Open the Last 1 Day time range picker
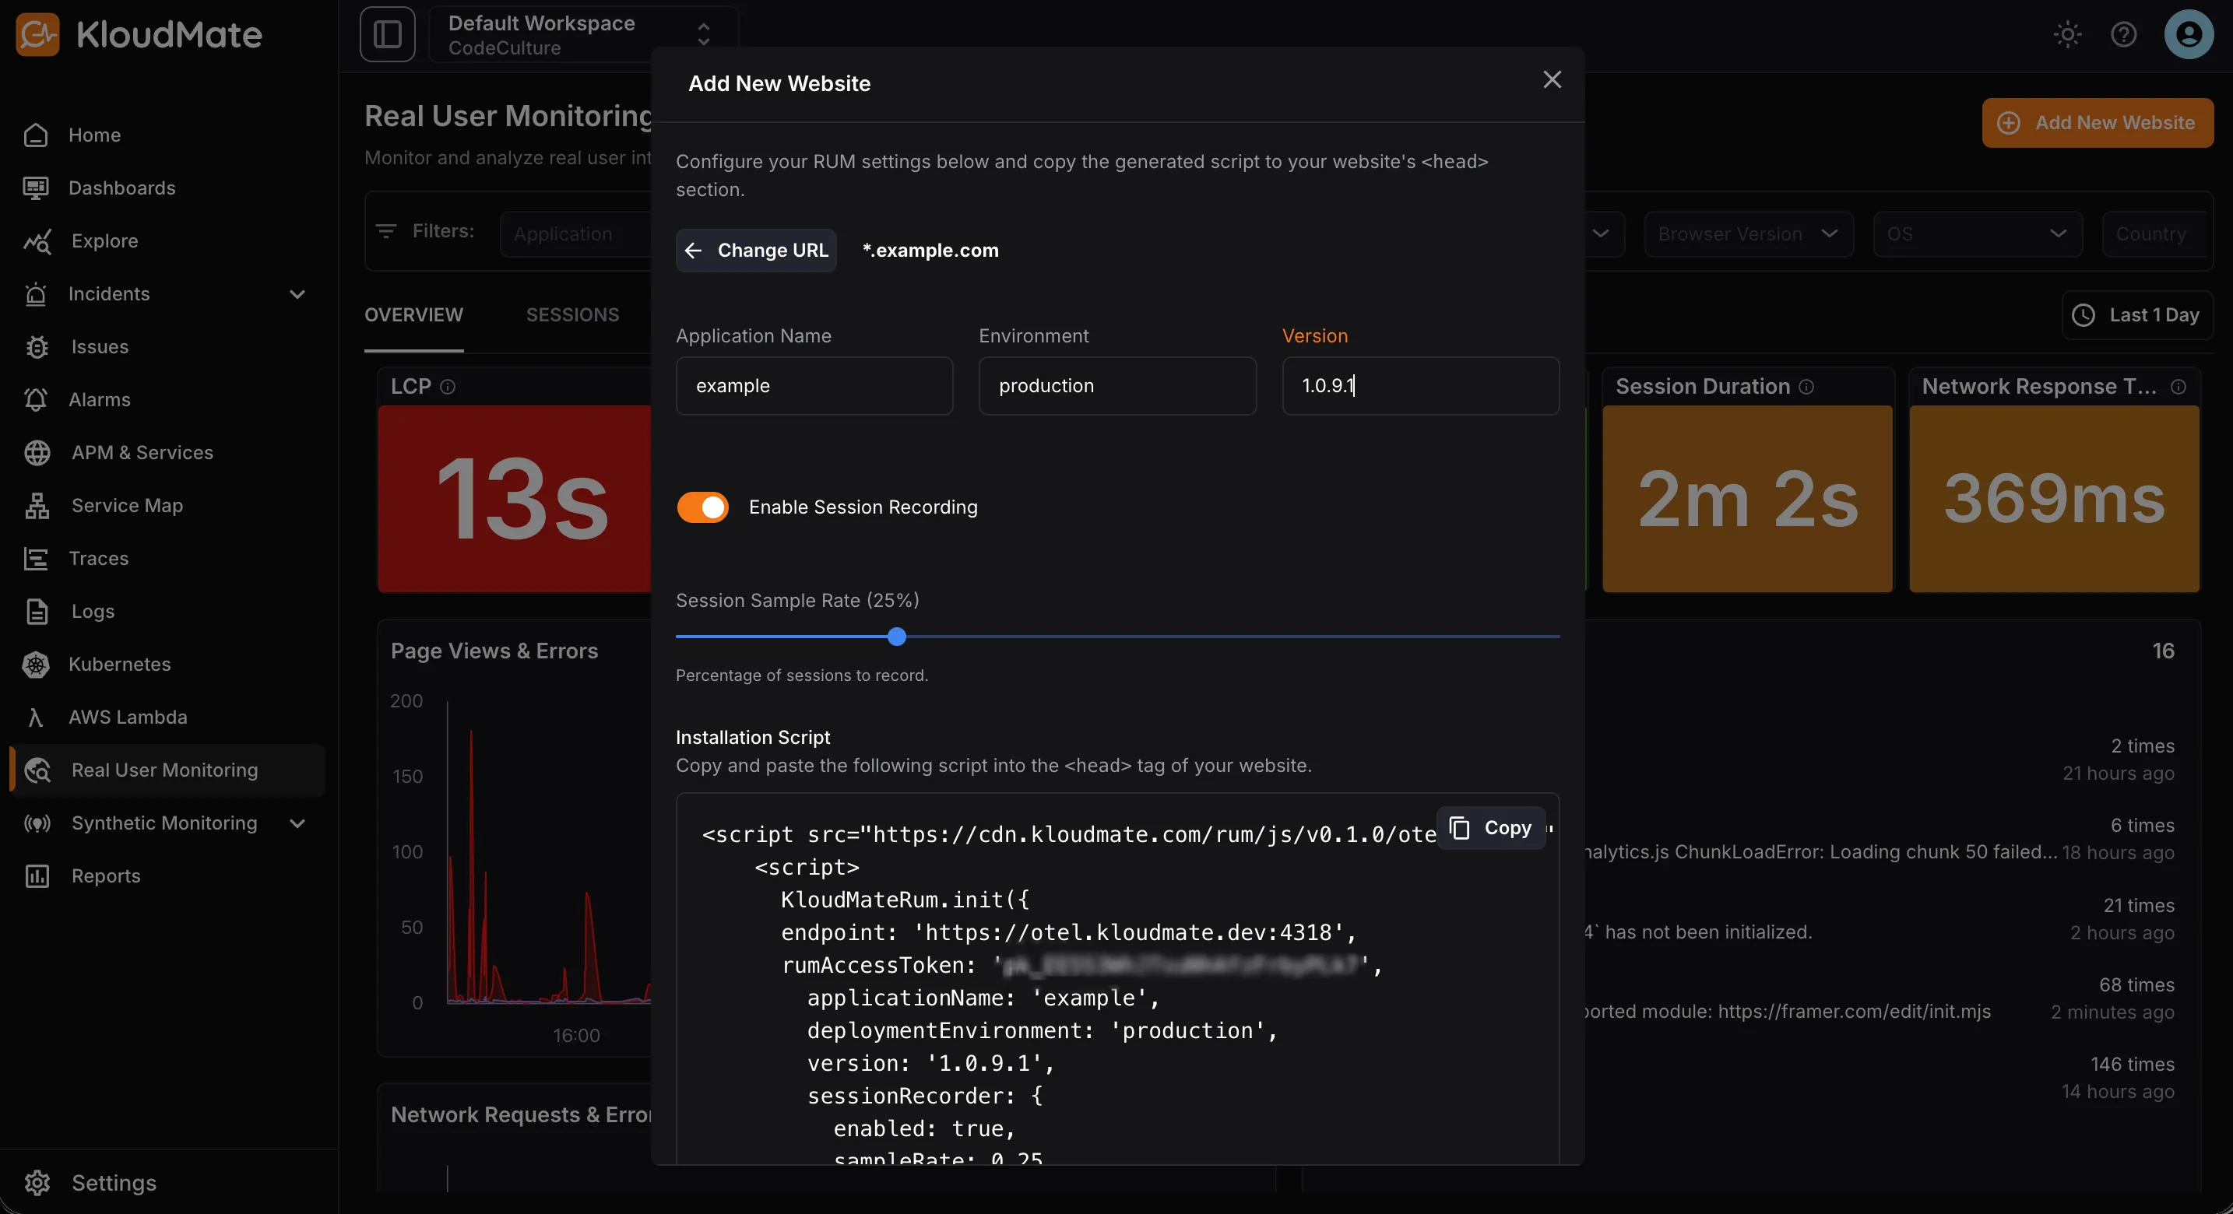Image resolution: width=2233 pixels, height=1214 pixels. (2138, 314)
